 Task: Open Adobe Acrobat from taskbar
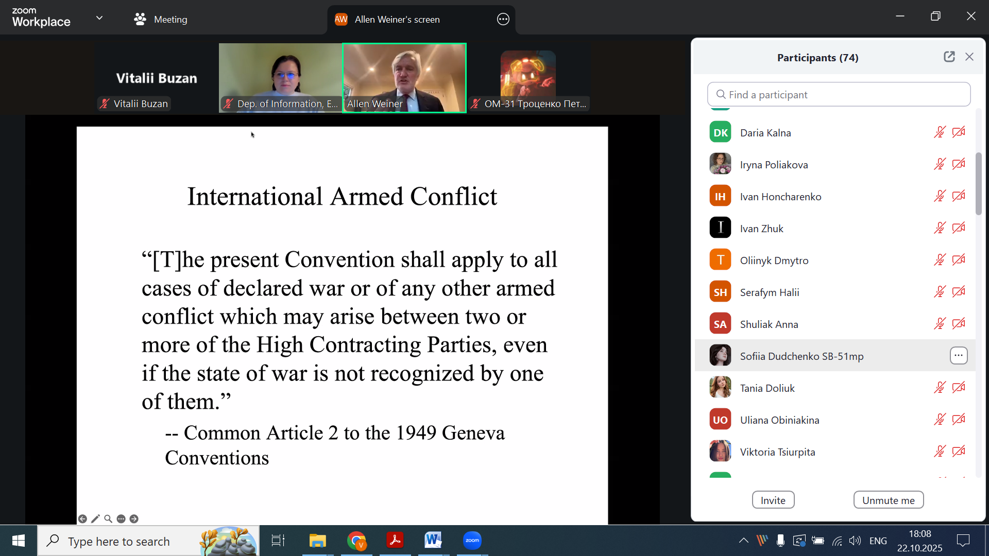tap(395, 541)
